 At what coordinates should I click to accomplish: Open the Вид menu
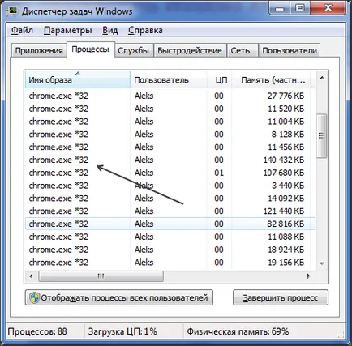pos(110,30)
